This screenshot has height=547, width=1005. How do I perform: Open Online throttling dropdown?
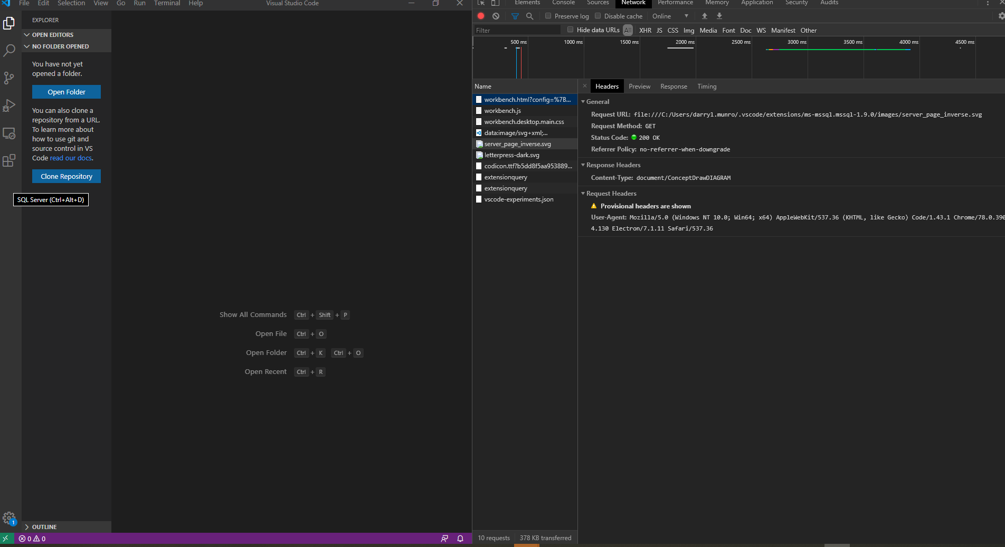point(670,16)
